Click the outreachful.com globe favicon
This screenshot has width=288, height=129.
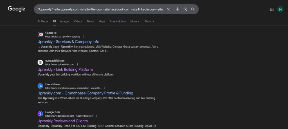click(40, 62)
